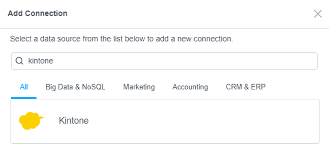This screenshot has width=329, height=154.
Task: Click the header bar beside the dialog title
Action: [189, 14]
